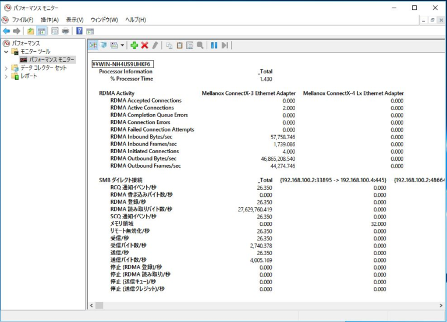Click the Paste Counter List clipboard icon

click(180, 45)
